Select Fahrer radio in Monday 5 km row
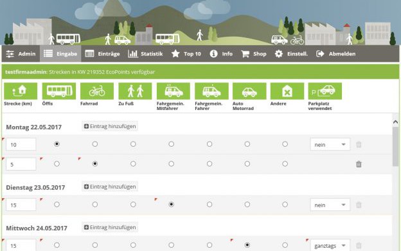The image size is (401, 251). click(x=209, y=163)
